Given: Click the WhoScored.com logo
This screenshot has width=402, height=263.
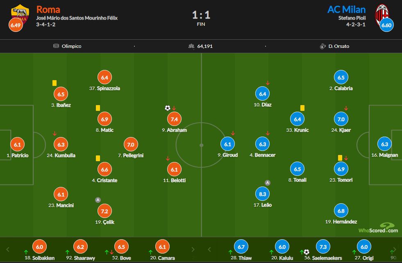Looking at the screenshot, I should [x=378, y=228].
